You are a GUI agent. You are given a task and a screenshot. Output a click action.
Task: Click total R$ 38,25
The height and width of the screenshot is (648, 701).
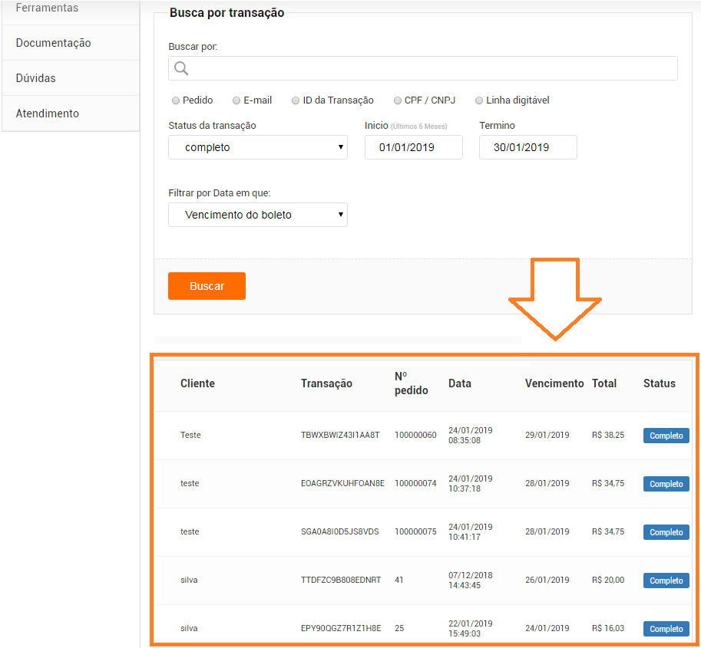608,435
